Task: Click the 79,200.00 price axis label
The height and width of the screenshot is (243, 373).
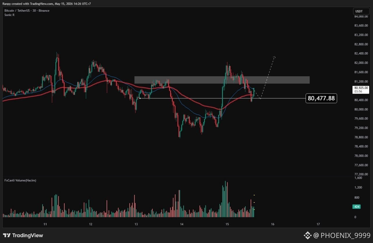Action: coord(361,128)
